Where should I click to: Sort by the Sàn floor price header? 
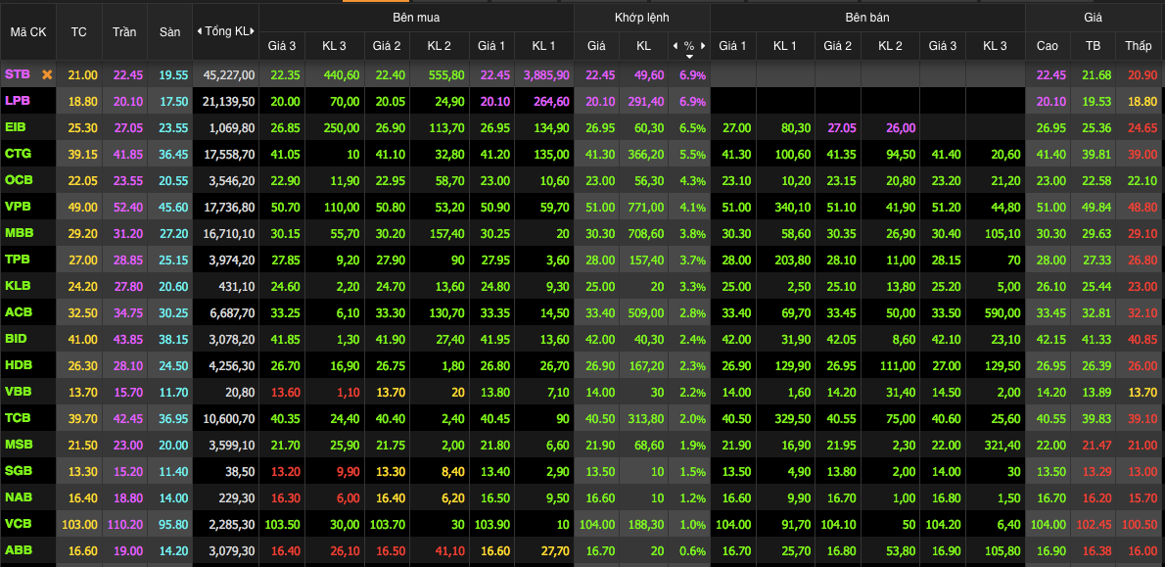click(170, 31)
